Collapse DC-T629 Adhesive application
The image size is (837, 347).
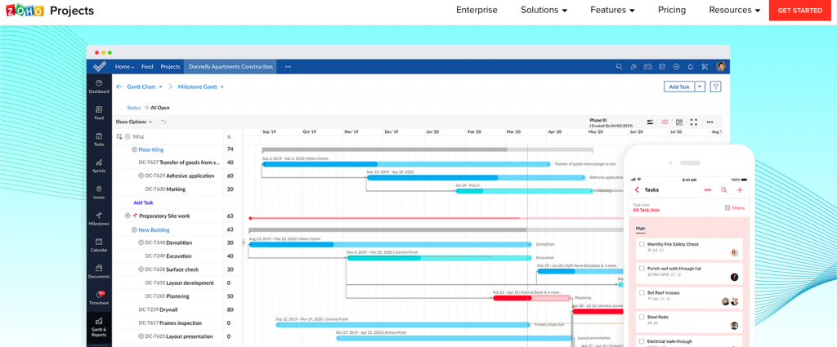tap(141, 176)
